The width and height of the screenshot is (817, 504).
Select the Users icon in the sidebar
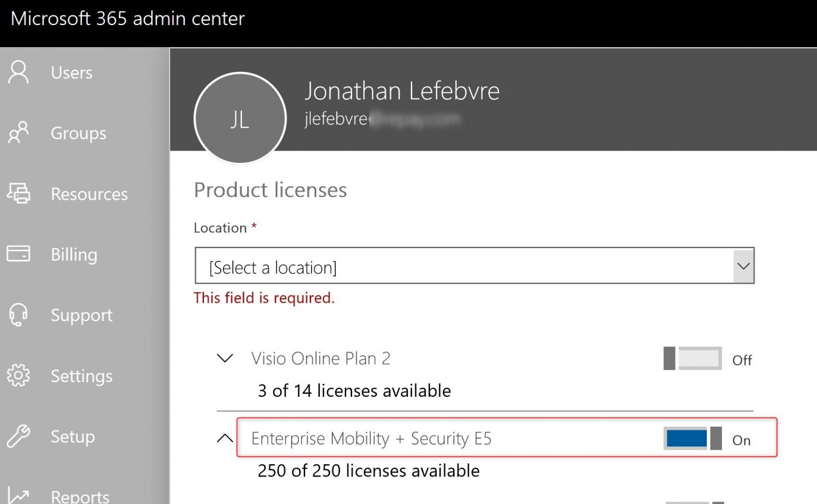point(18,72)
